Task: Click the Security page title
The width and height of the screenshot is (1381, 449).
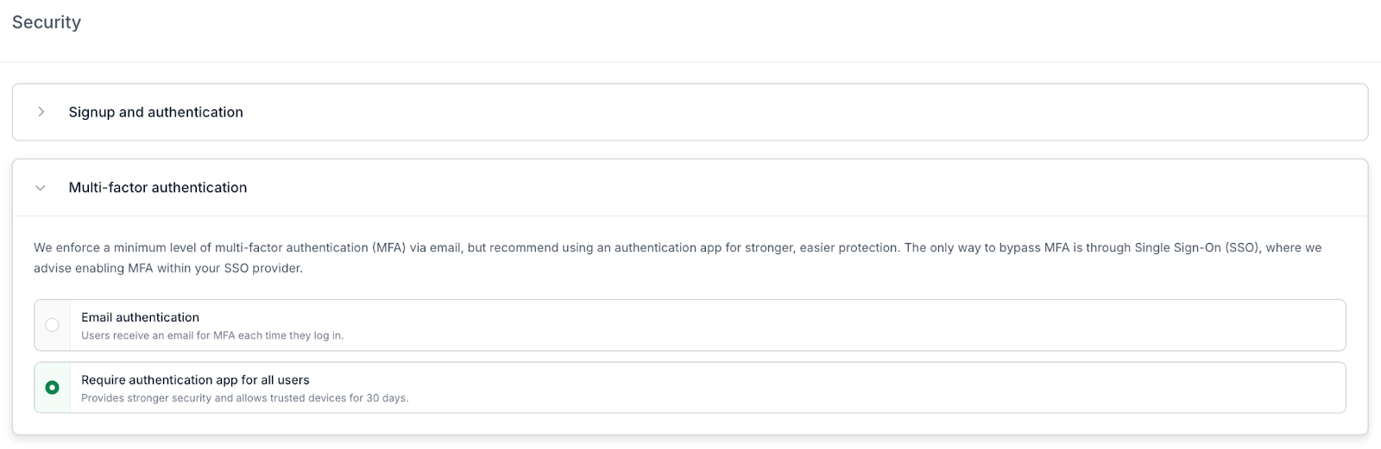Action: click(x=47, y=22)
